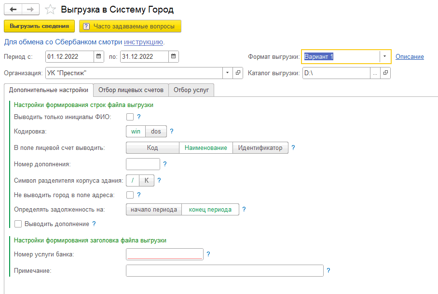The image size is (438, 294).
Task: Click the forward navigation arrow
Action: pyautogui.click(x=30, y=10)
